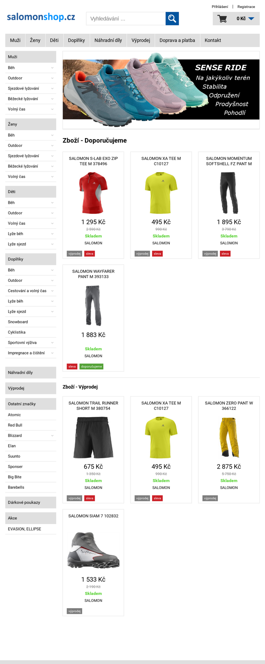Expand Sportovní výživa category chevron

point(52,343)
